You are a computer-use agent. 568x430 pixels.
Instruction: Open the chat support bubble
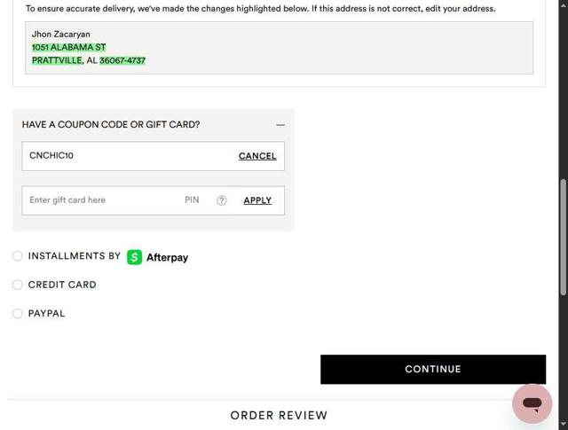tap(532, 403)
